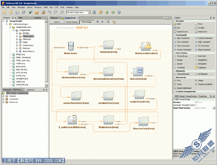Image resolution: width=217 pixels, height=165 pixels.
Task: Select FileNavigator in project tree
Action: pyautogui.click(x=28, y=36)
